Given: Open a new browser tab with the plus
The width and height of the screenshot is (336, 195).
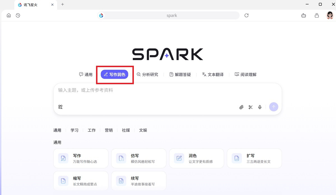Looking at the screenshot, I should pos(62,4).
